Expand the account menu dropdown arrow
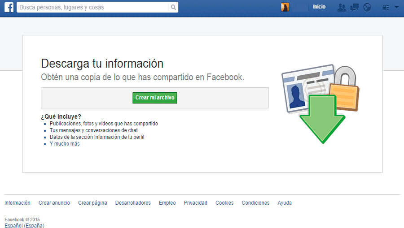Image resolution: width=404 pixels, height=228 pixels. tap(396, 8)
